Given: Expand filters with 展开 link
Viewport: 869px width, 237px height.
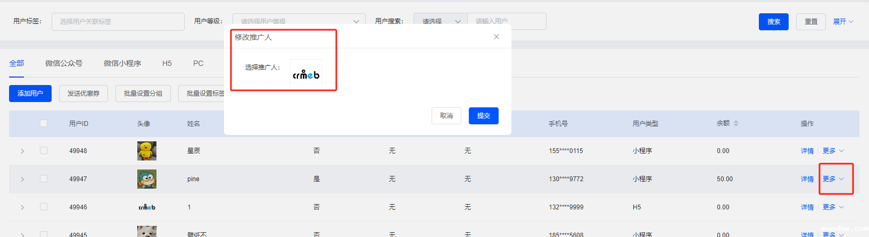Looking at the screenshot, I should point(843,22).
